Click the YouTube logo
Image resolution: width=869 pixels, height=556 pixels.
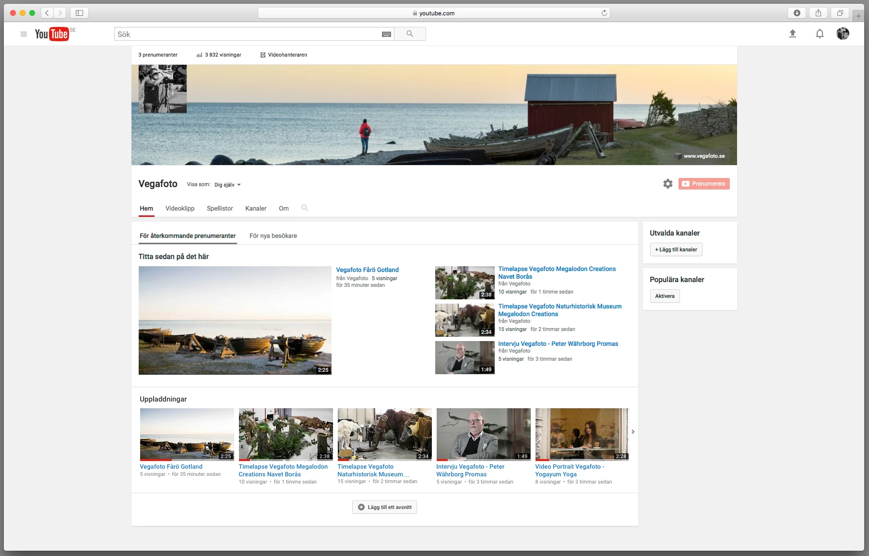click(52, 34)
